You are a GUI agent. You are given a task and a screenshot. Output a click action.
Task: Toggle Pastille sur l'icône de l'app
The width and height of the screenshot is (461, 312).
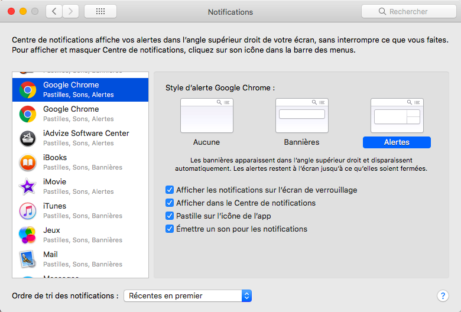170,216
